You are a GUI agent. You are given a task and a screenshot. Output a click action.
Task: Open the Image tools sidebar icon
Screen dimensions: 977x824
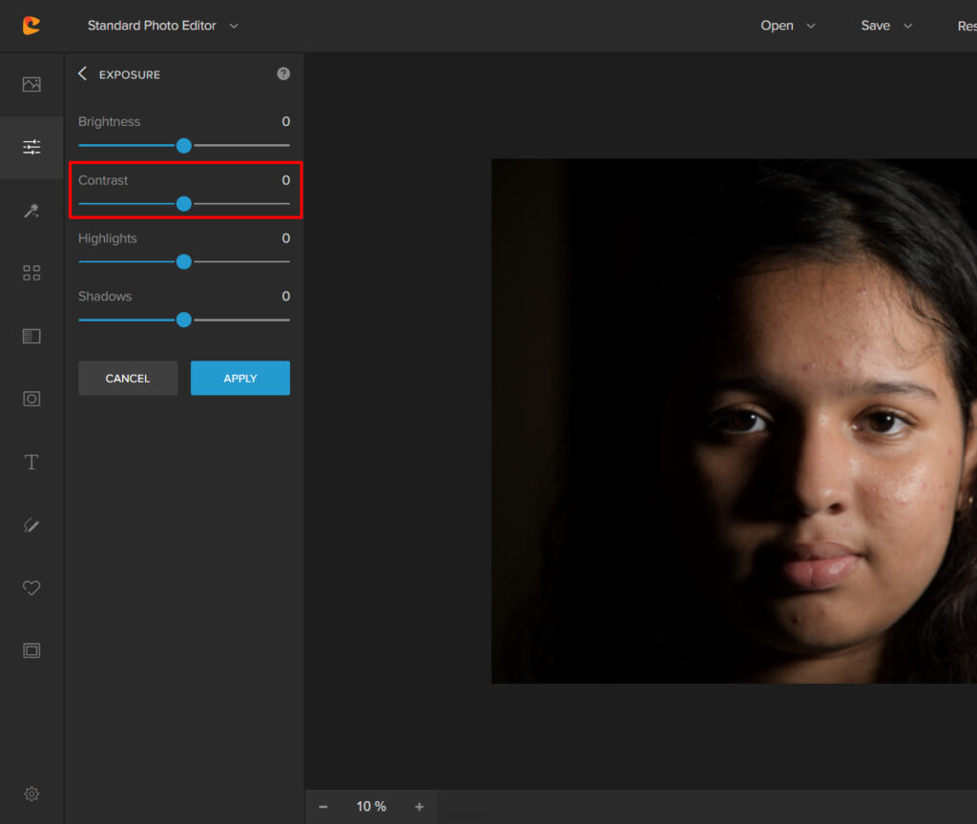(x=31, y=84)
